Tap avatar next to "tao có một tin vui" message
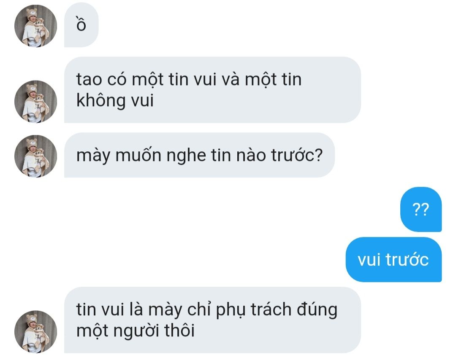Image resolution: width=456 pixels, height=355 pixels. point(35,101)
